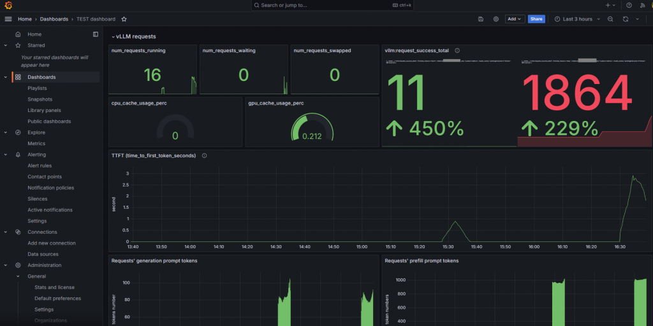Click num_requests_running panel title
Image resolution: width=653 pixels, height=326 pixels.
tap(138, 51)
